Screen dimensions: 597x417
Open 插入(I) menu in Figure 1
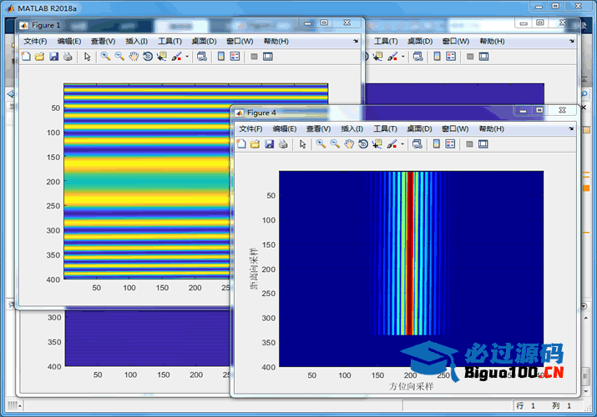[x=136, y=41]
